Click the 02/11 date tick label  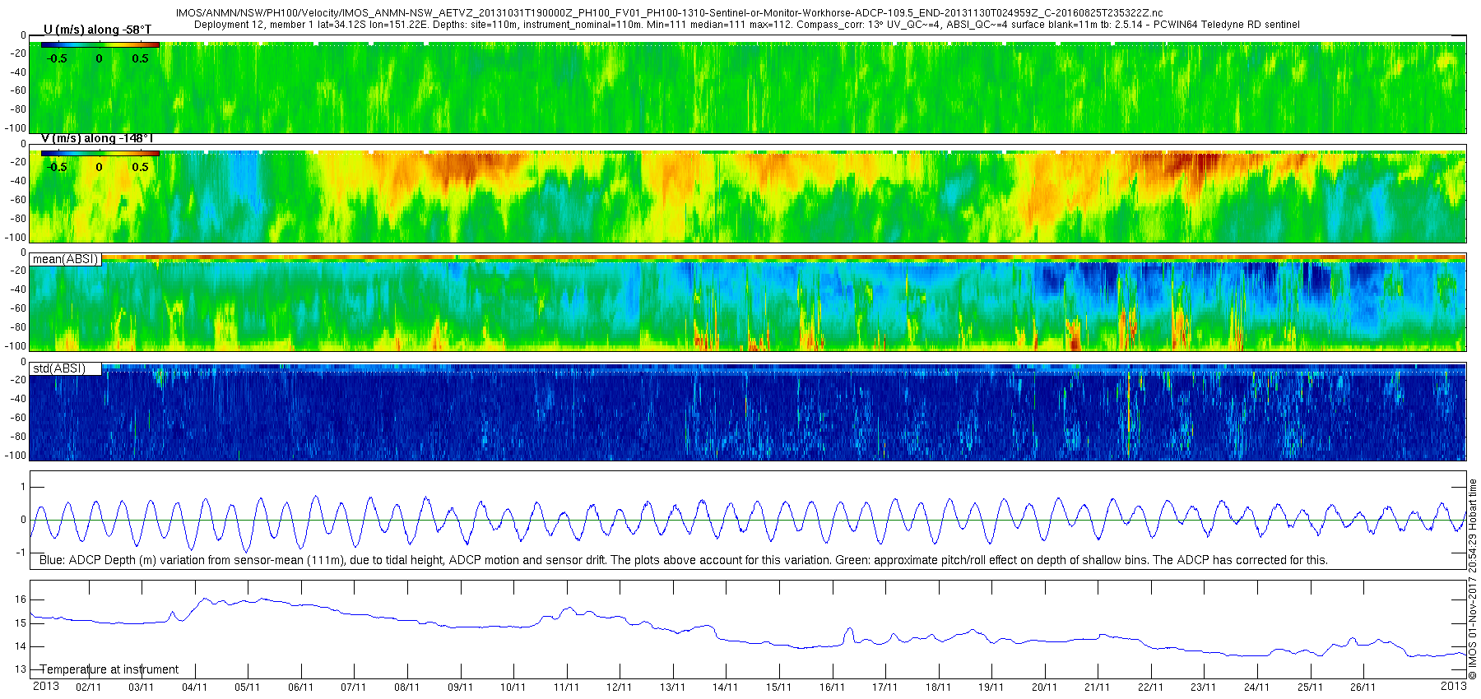pyautogui.click(x=88, y=687)
